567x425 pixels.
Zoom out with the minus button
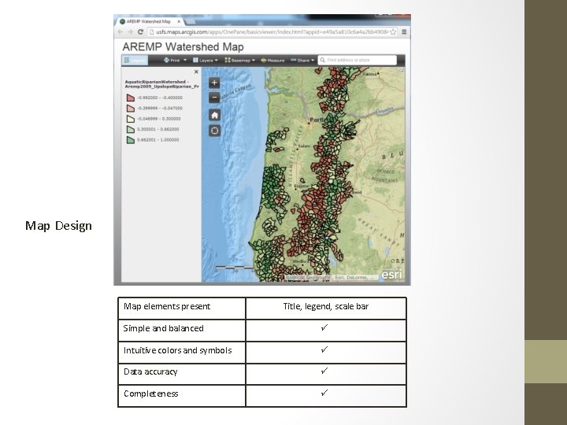(214, 98)
